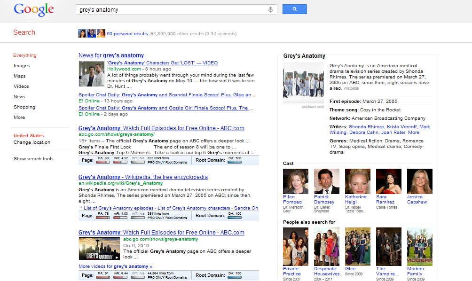Open writer Debora Cahn link
This screenshot has height=281, width=472.
point(364,133)
